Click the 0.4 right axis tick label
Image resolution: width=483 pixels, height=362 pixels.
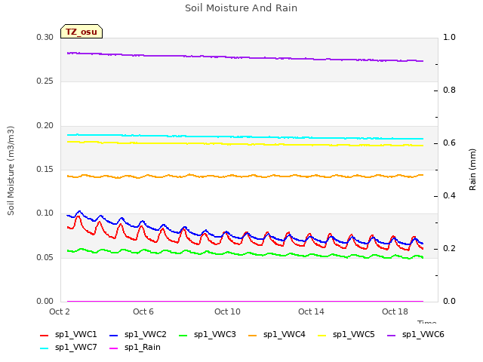449,195
